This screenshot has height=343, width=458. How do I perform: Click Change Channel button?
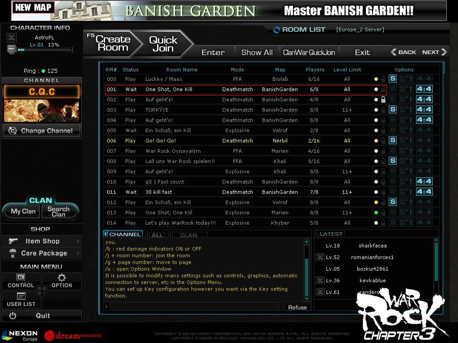tap(42, 131)
